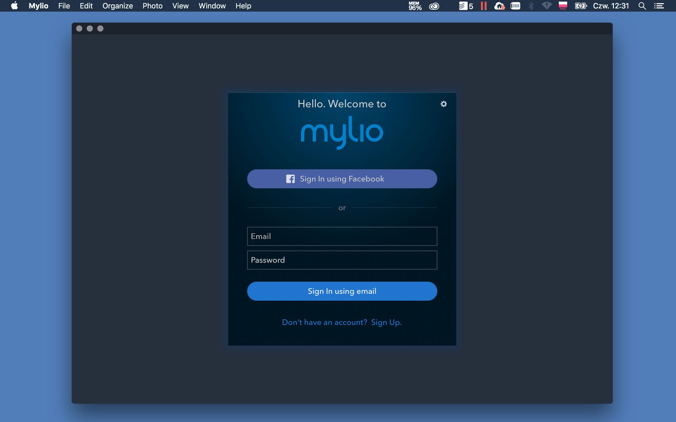Screen dimensions: 676x422
Task: Open the View menu
Action: point(180,6)
